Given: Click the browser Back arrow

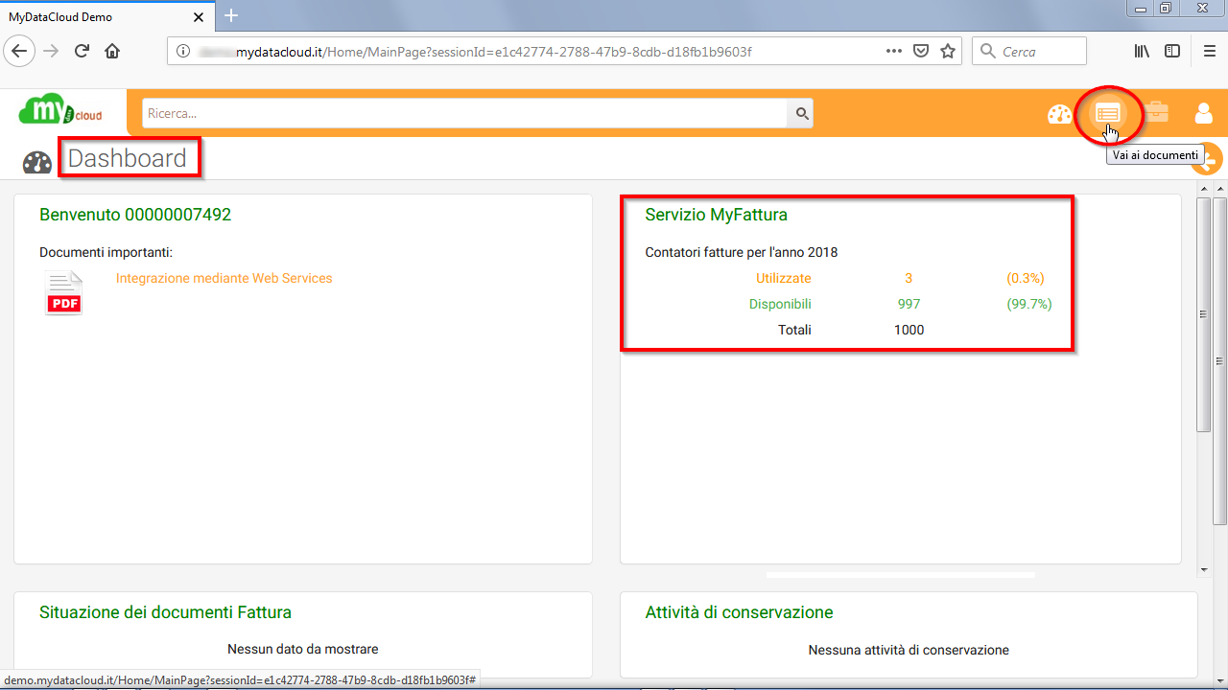Looking at the screenshot, I should point(21,52).
